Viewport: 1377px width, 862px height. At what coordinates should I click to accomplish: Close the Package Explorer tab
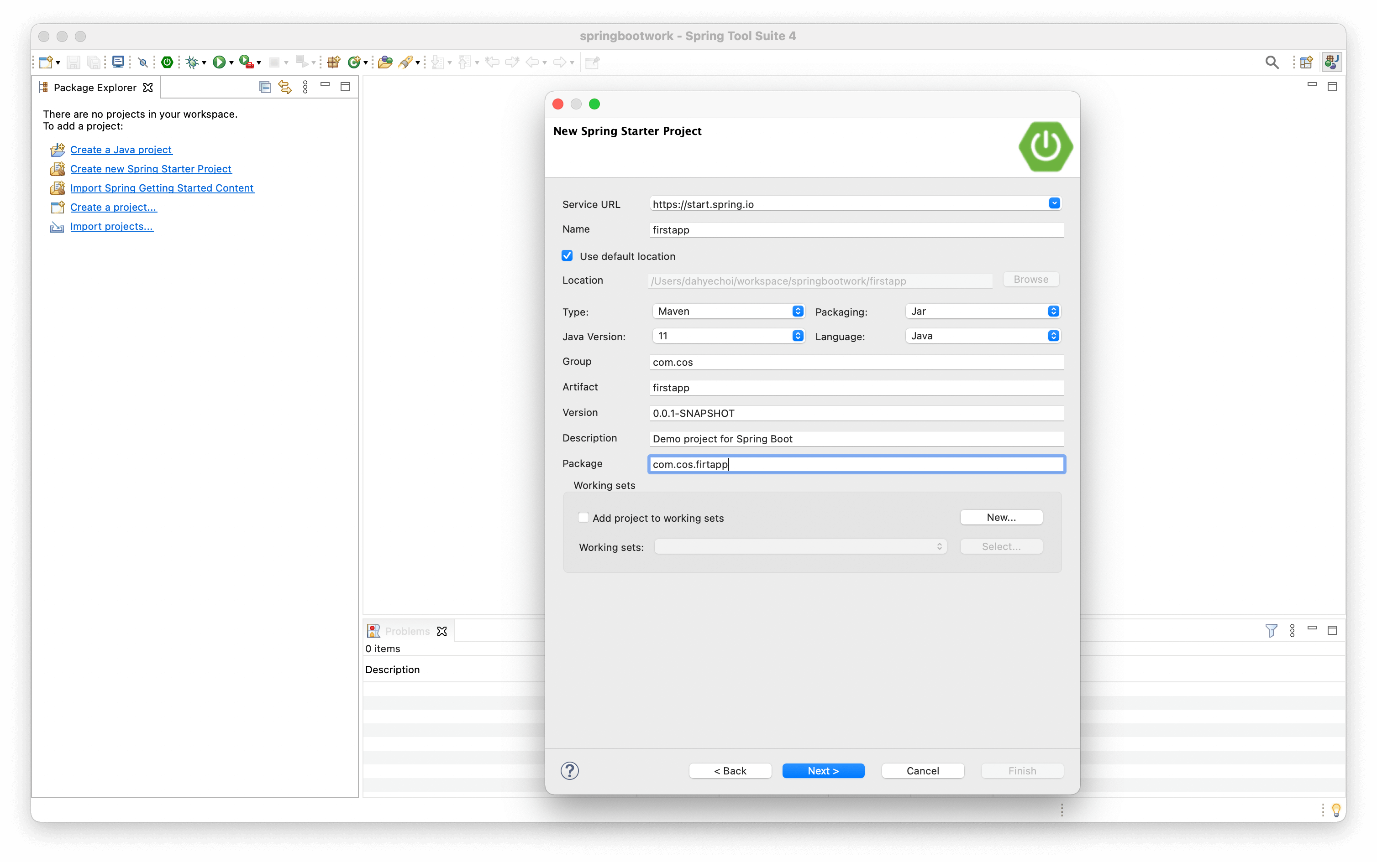tap(148, 87)
